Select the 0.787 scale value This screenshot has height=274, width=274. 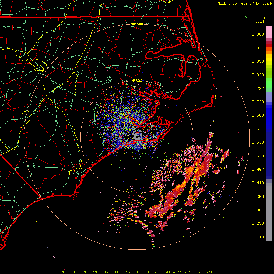pos(258,88)
